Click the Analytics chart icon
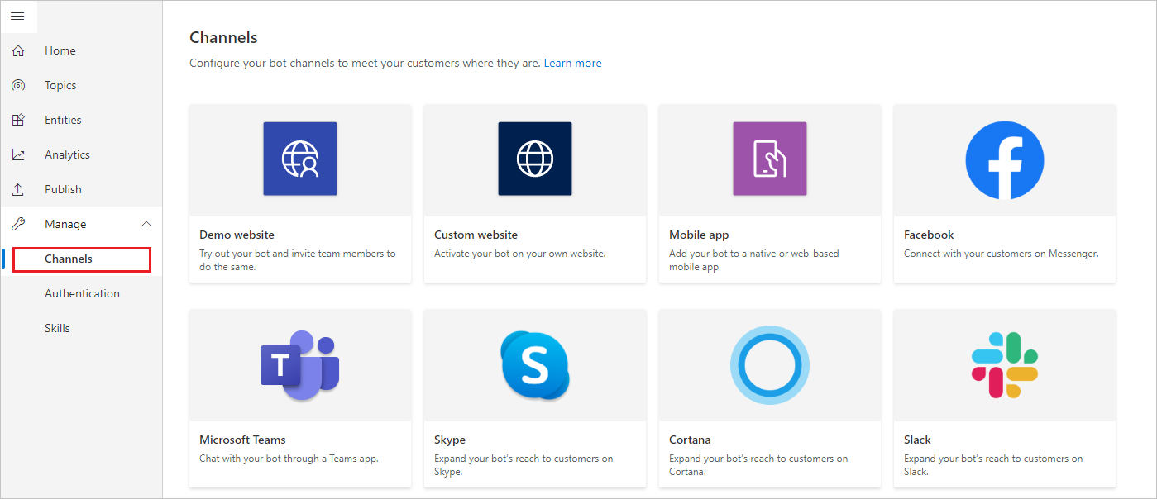This screenshot has height=499, width=1157. (x=18, y=154)
